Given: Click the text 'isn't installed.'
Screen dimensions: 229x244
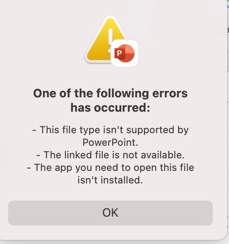Looking at the screenshot, I should (110, 180).
